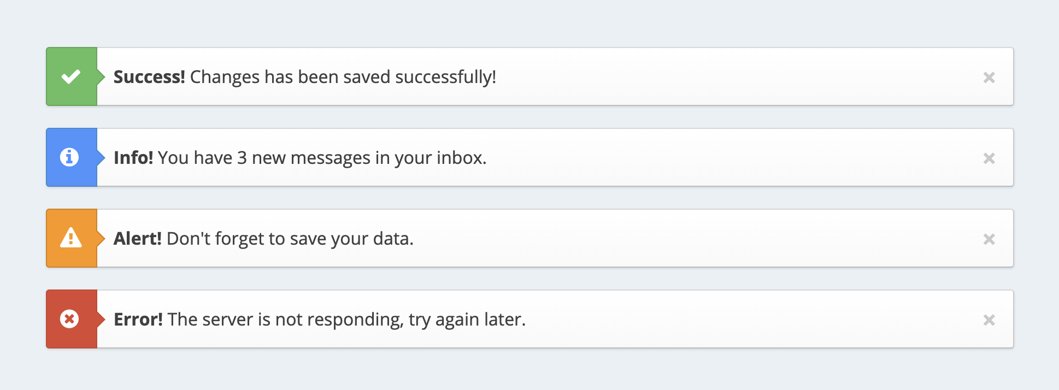Click the orange warning triangle icon
1059x390 pixels.
[x=71, y=238]
